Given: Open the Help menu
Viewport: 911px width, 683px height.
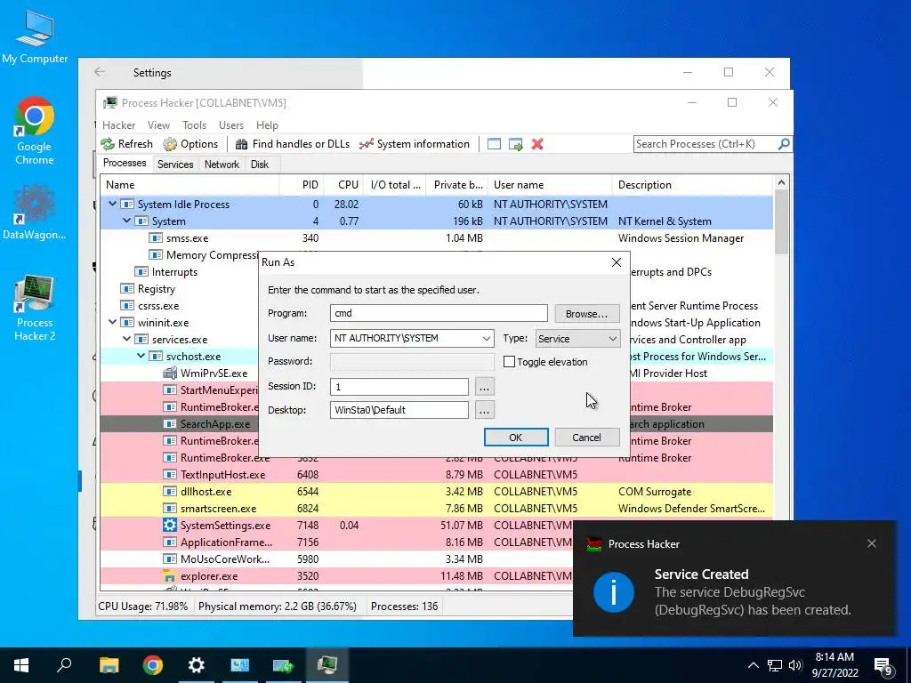Looking at the screenshot, I should tap(267, 125).
